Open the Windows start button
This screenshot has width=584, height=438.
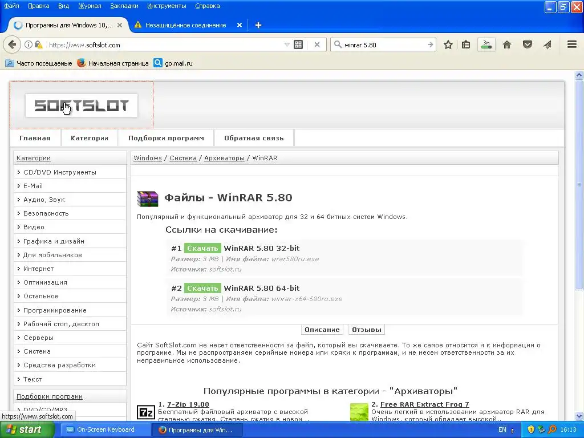click(27, 429)
